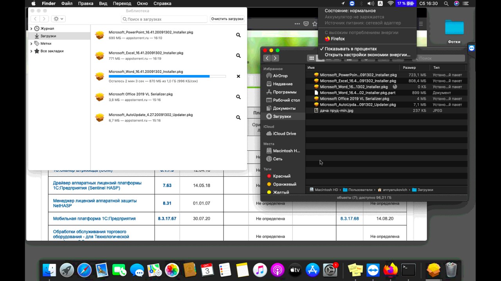The image size is (501, 281).
Task: Open the Драйвер аппаратных лицензий платформы link
Action: (97, 185)
